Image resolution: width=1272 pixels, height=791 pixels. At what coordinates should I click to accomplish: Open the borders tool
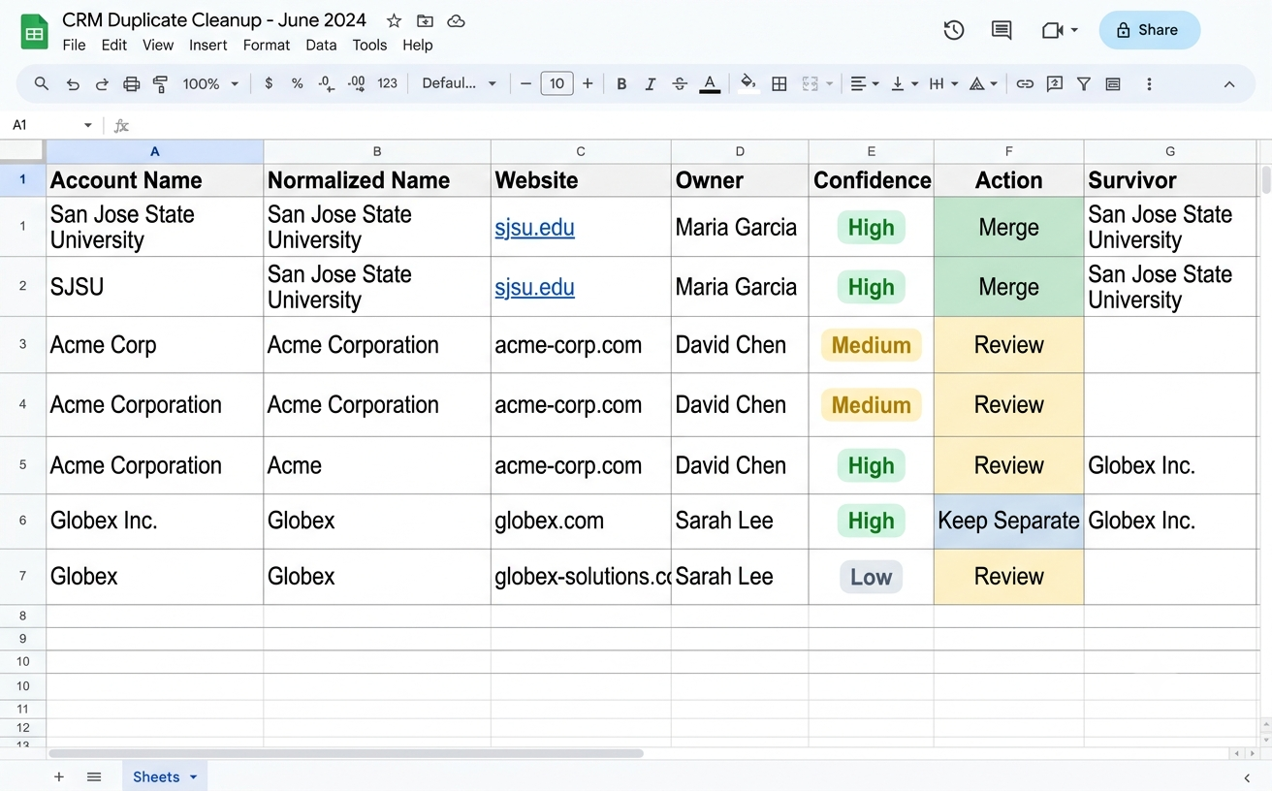tap(779, 84)
